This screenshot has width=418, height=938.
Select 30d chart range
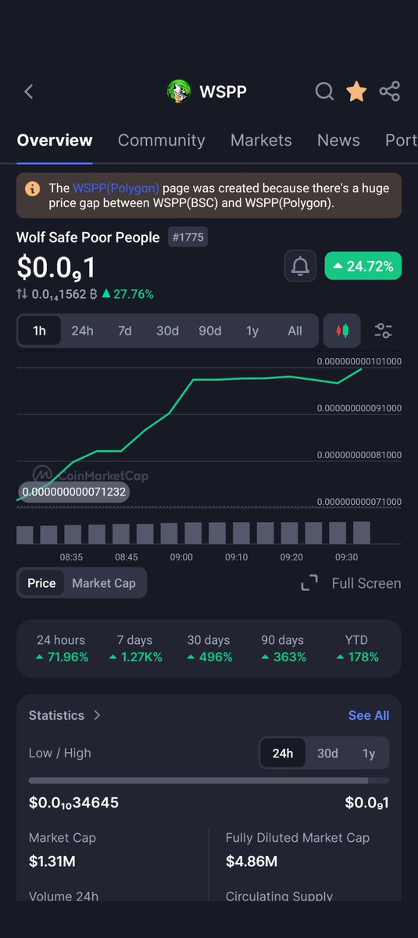(x=167, y=331)
